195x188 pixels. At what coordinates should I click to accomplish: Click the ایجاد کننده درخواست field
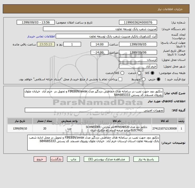(106, 36)
